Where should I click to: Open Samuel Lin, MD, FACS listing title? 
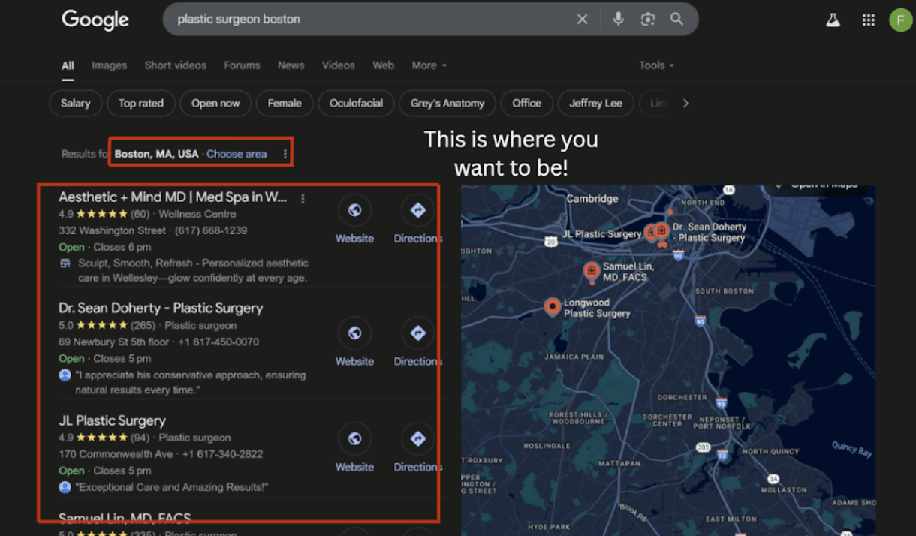click(x=125, y=518)
